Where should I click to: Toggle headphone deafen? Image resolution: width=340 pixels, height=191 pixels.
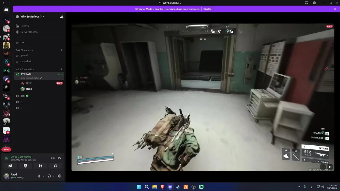pos(49,176)
